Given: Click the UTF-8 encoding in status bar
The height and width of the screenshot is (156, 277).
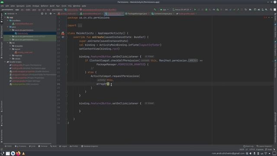Looking at the screenshot, I should click(252, 149).
